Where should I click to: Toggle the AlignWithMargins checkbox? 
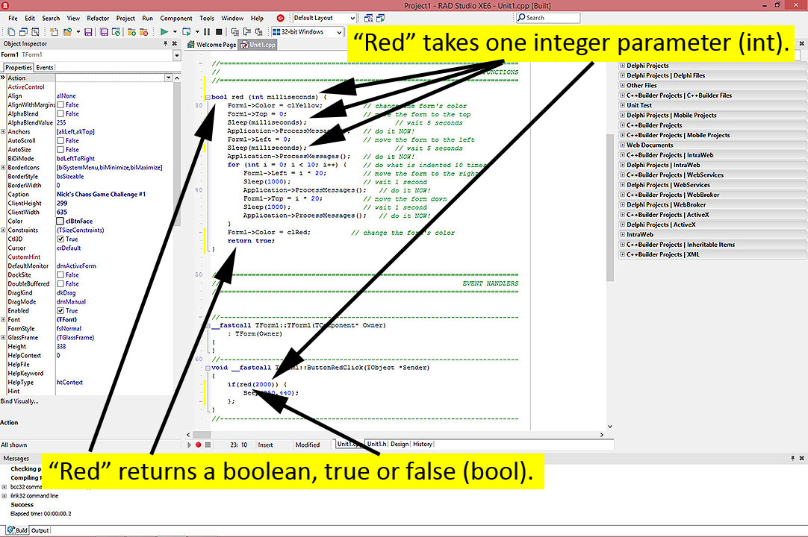coord(60,104)
